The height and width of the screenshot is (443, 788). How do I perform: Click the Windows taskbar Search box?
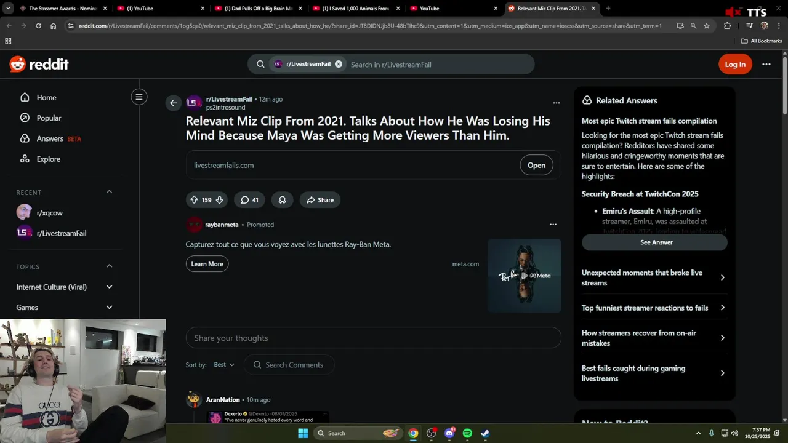point(358,433)
